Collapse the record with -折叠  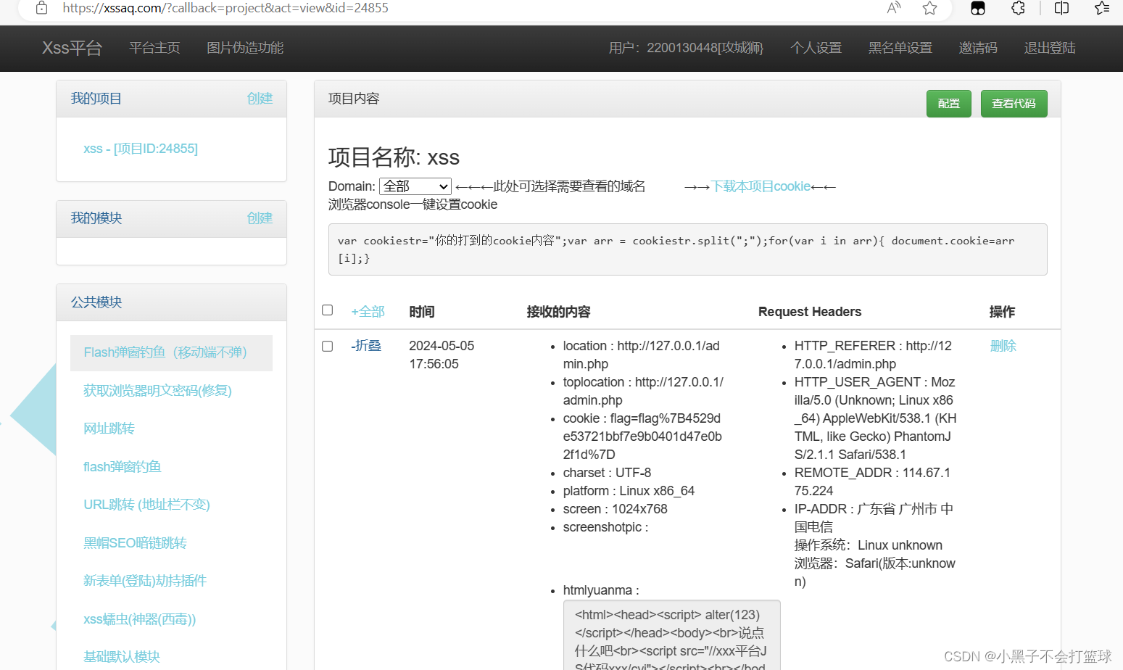pos(366,346)
